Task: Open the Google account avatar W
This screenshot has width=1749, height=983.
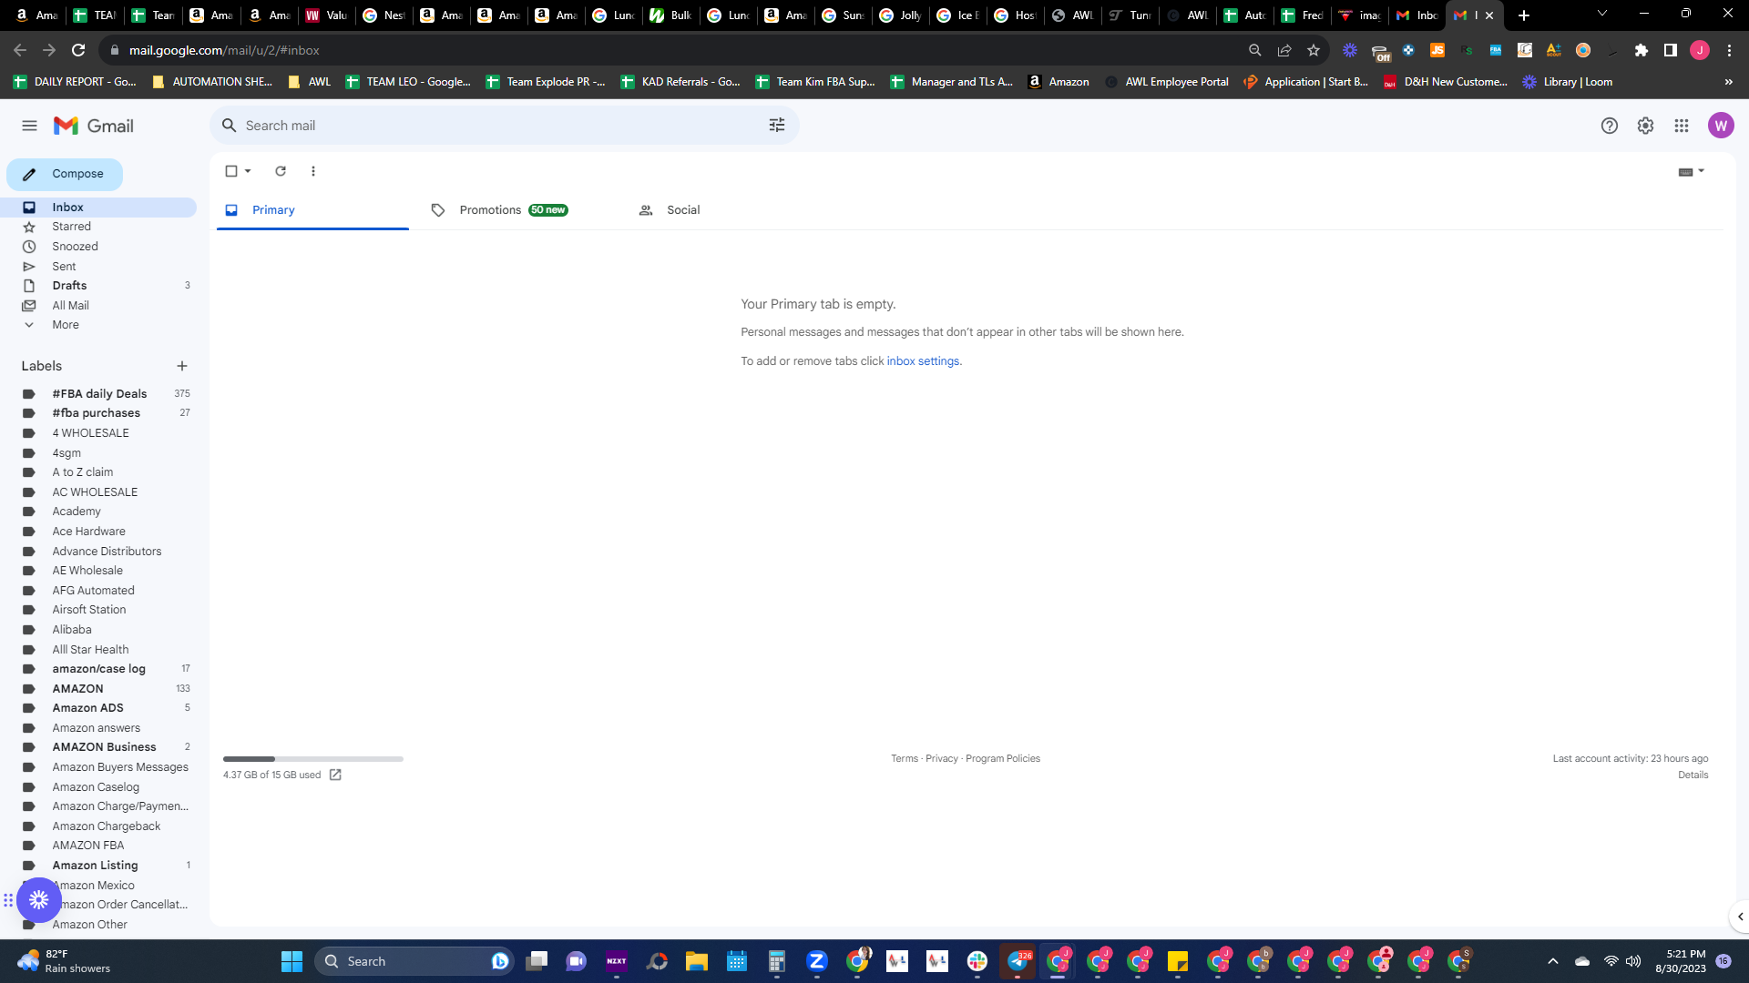Action: click(1721, 126)
